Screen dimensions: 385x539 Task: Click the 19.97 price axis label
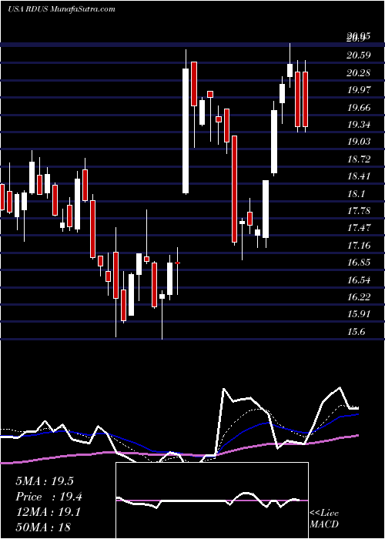(359, 90)
